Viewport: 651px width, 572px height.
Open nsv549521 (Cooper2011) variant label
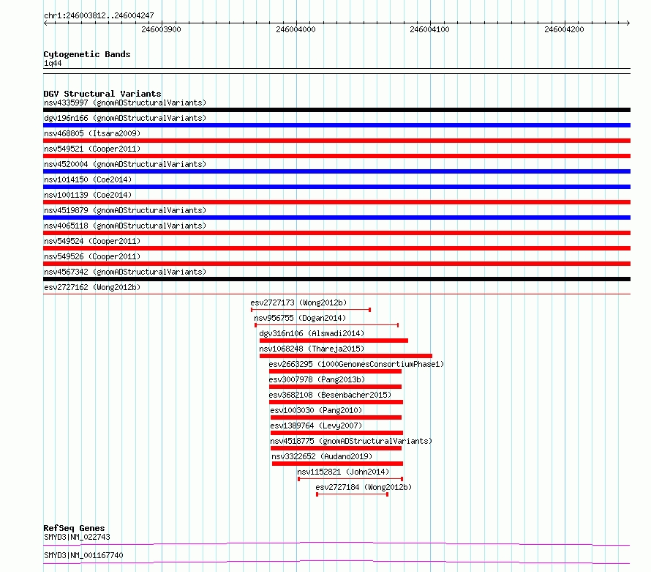92,149
